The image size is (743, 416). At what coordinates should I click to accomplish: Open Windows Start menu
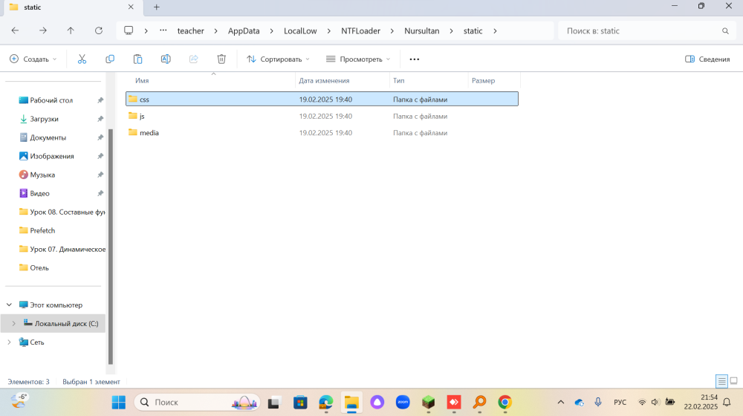pyautogui.click(x=118, y=403)
